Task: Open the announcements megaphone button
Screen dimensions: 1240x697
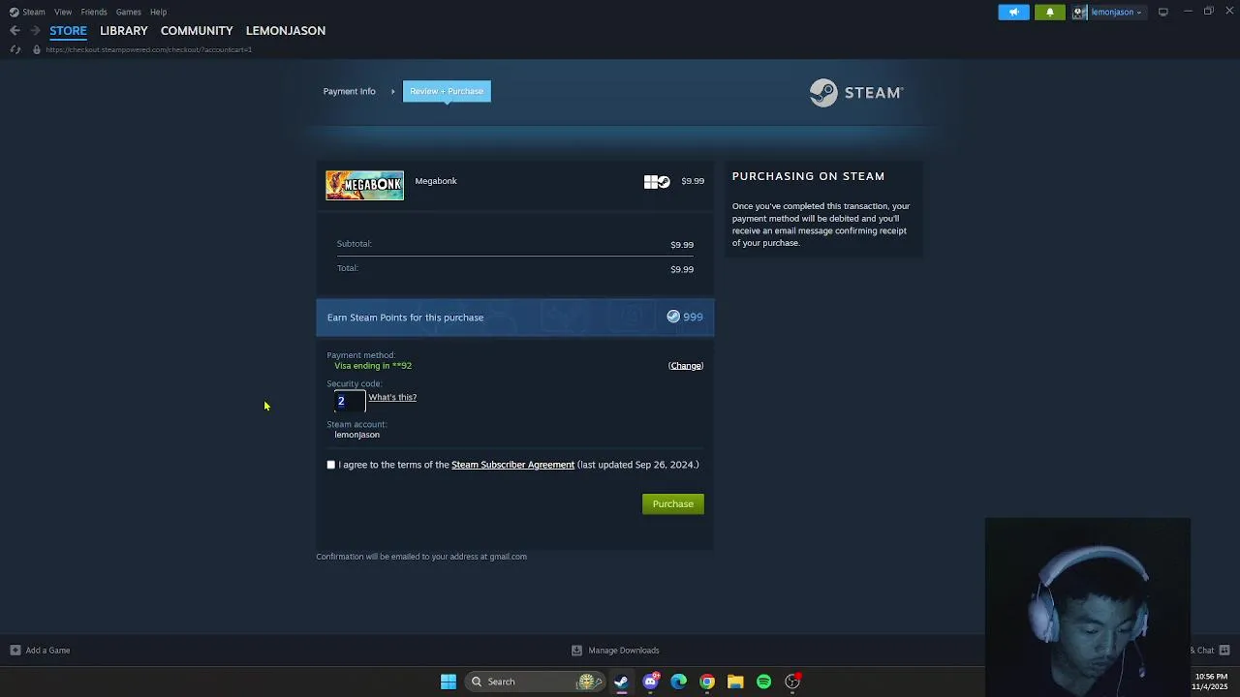Action: [1014, 12]
